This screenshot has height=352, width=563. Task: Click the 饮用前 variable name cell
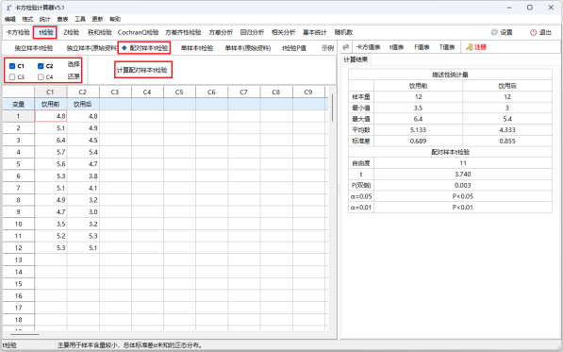coord(50,104)
